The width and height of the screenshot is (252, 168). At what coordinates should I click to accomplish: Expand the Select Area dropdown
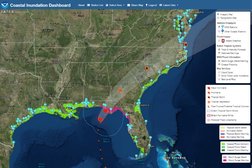pyautogui.click(x=115, y=5)
